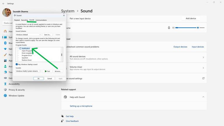Select Program Error in the Program Events list

(27, 55)
